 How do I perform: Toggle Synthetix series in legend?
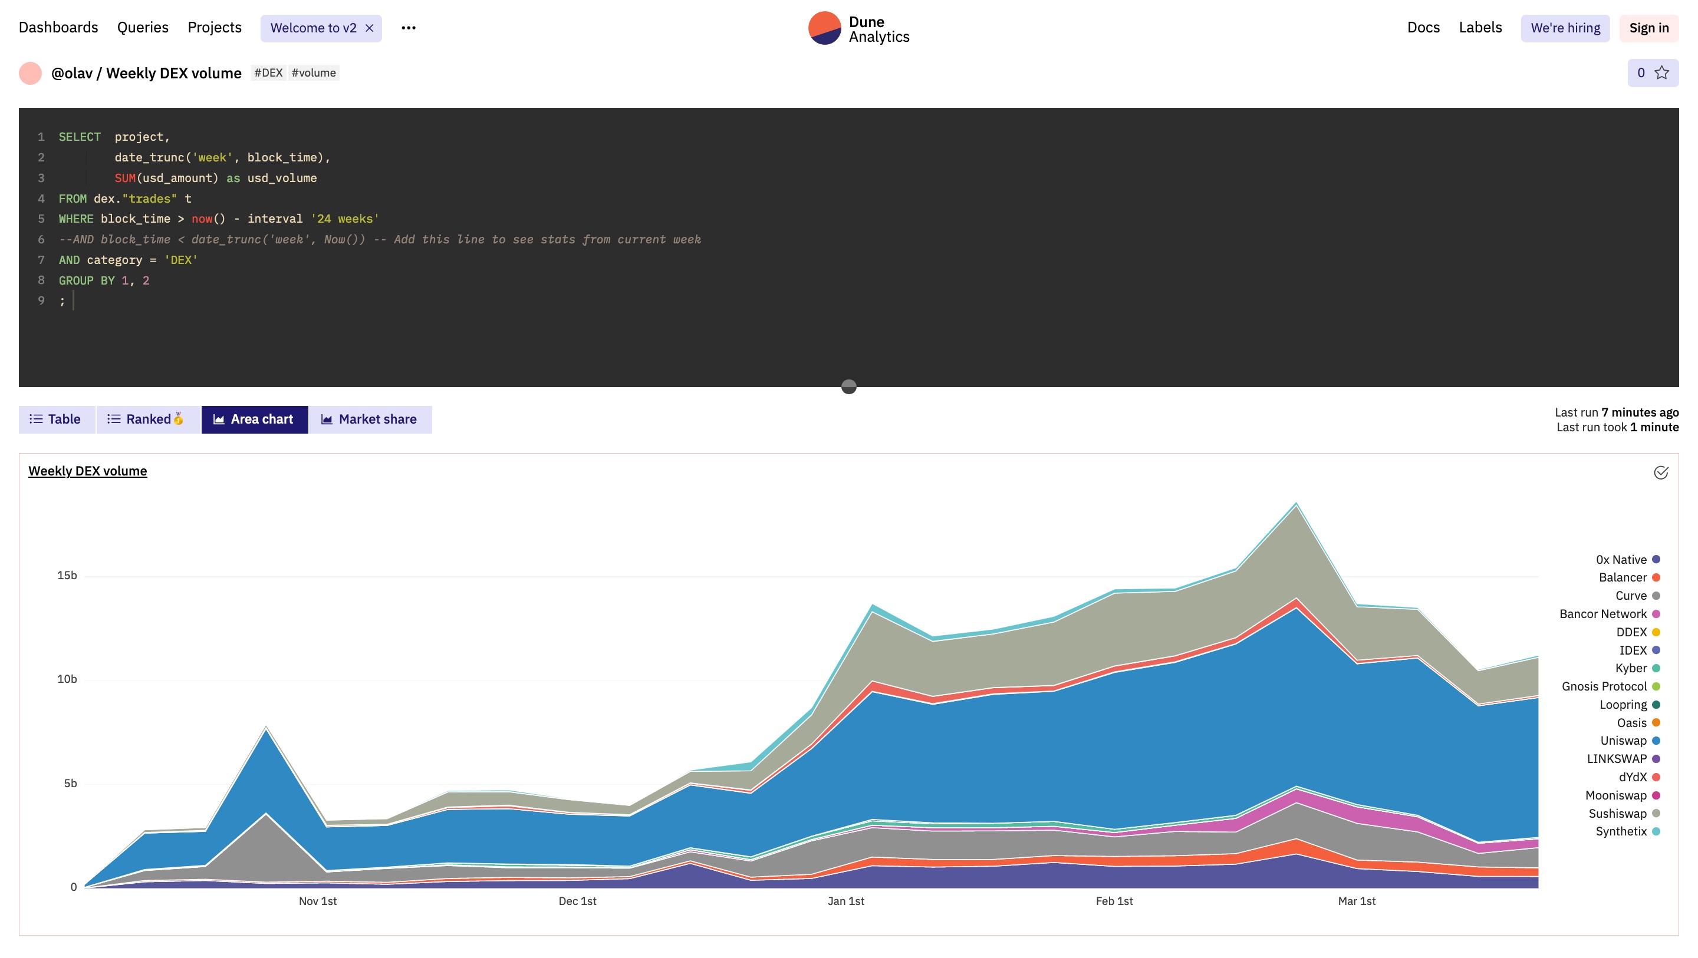pyautogui.click(x=1627, y=831)
